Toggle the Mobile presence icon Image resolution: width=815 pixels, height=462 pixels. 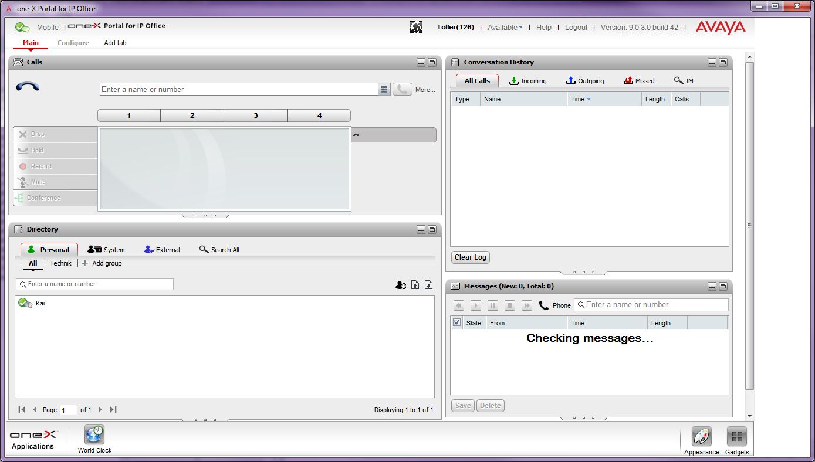pos(23,27)
